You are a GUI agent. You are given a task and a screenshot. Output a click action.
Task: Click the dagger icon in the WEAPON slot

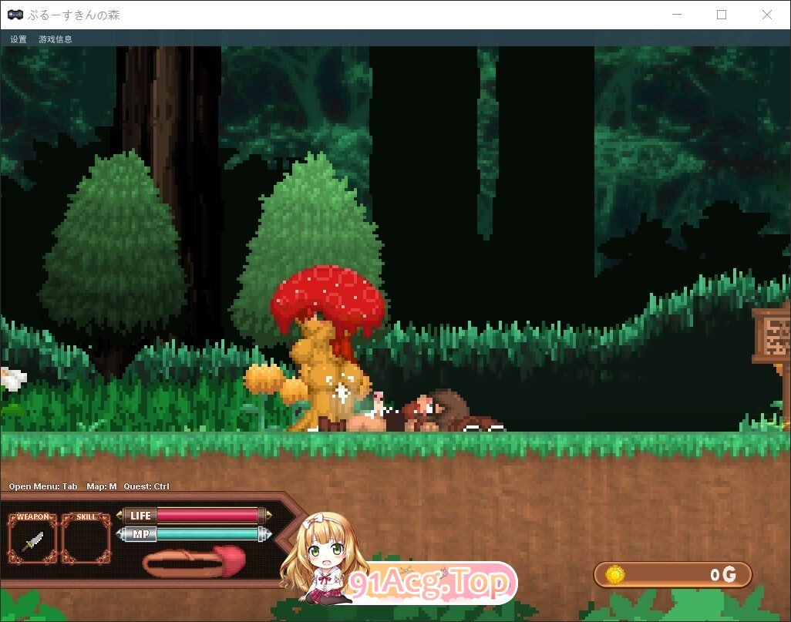pyautogui.click(x=32, y=541)
